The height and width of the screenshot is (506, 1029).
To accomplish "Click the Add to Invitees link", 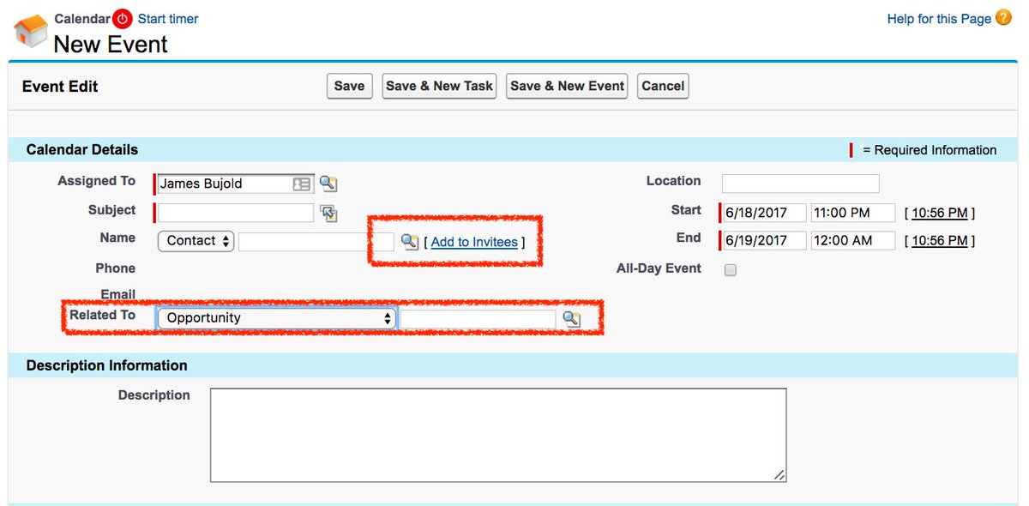I will click(x=474, y=242).
